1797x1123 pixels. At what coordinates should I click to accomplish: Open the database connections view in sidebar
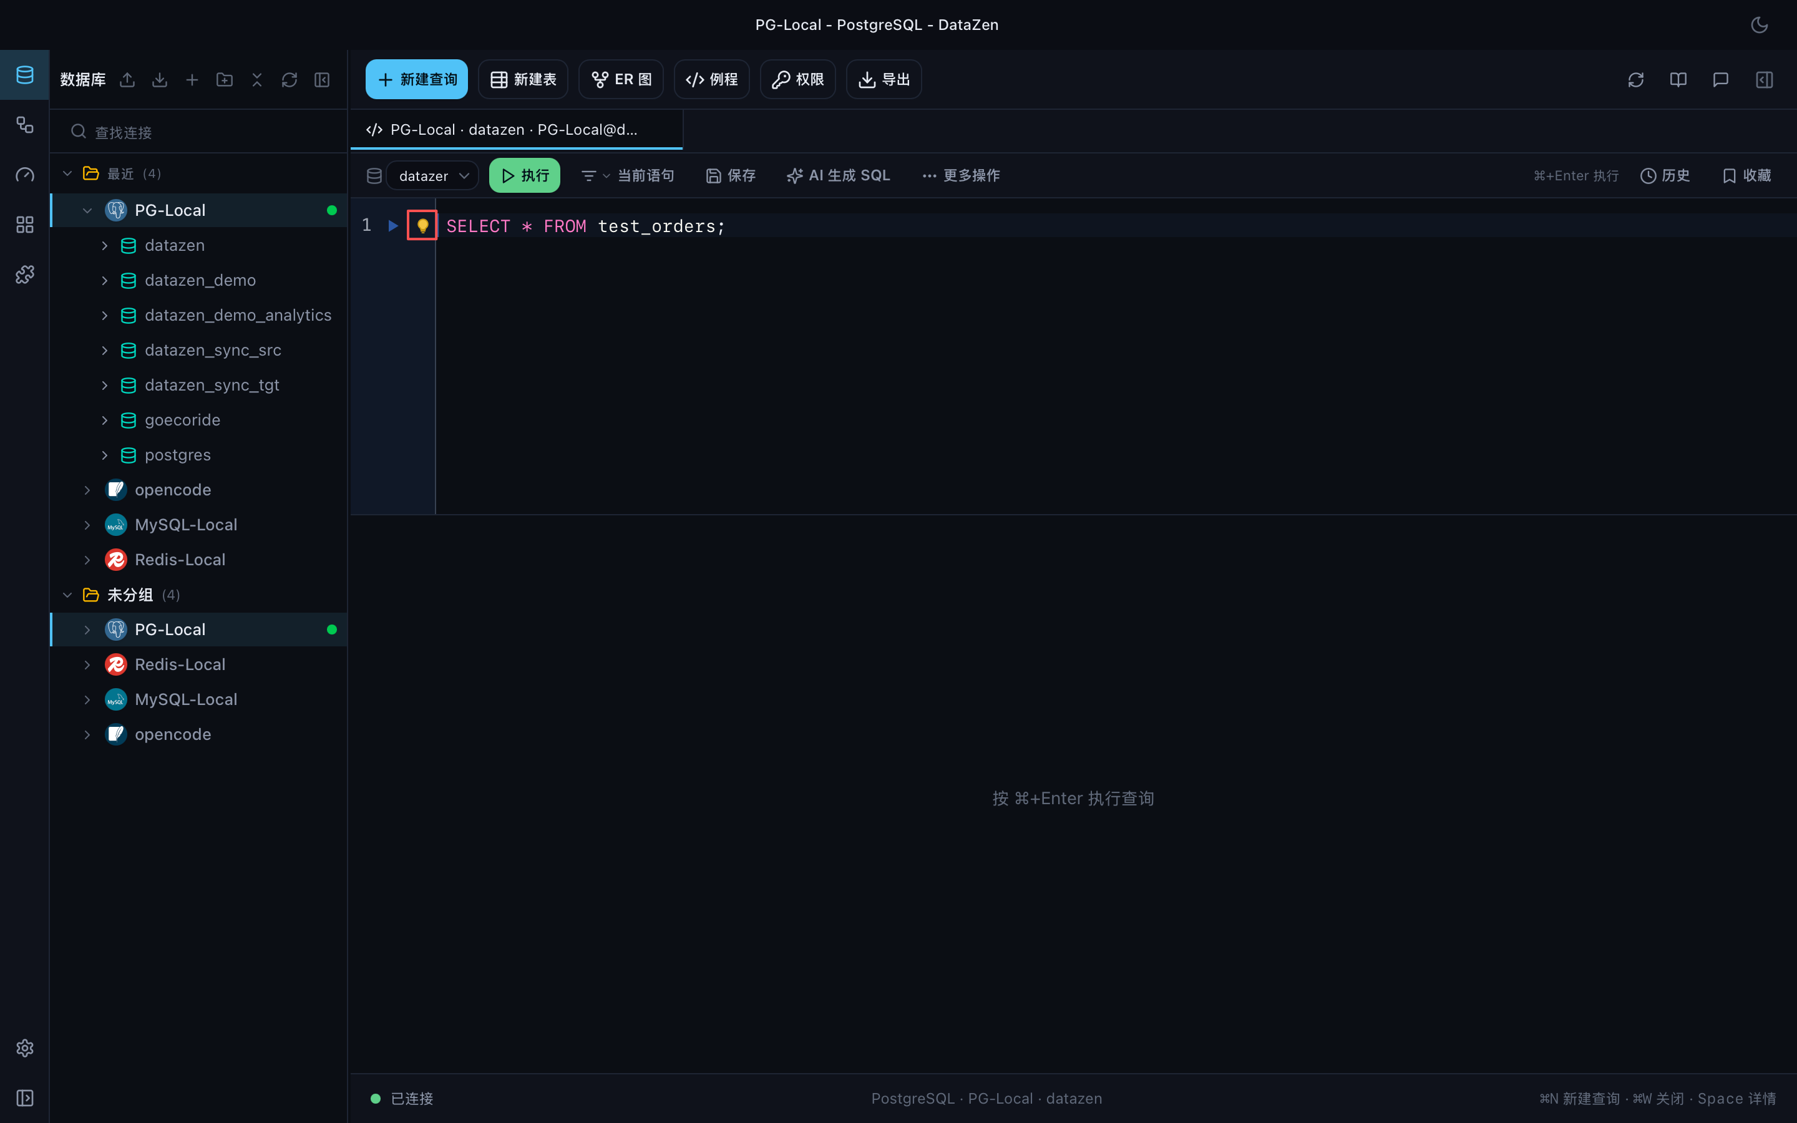pos(24,75)
